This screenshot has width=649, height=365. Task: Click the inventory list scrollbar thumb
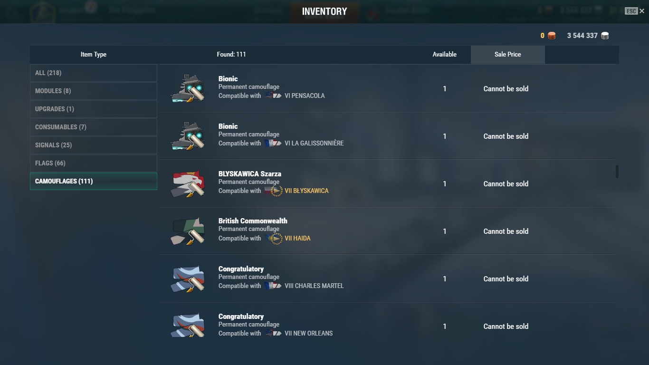coord(617,172)
